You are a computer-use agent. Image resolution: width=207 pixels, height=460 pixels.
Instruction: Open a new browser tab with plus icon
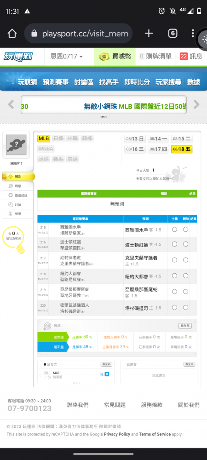(149, 34)
